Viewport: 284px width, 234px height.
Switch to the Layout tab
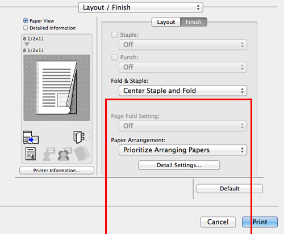[x=166, y=22]
